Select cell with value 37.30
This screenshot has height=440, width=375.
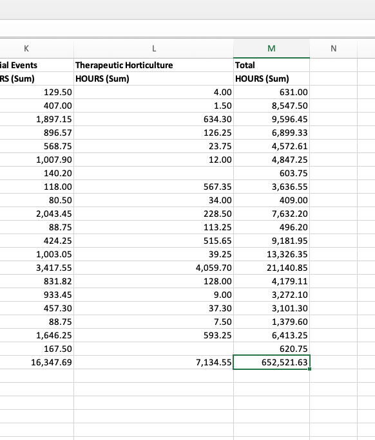point(154,308)
